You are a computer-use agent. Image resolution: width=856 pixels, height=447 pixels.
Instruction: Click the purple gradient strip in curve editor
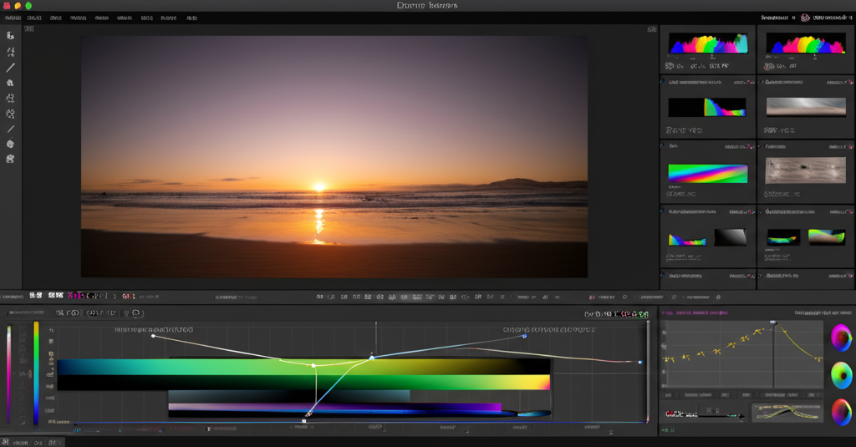334,407
